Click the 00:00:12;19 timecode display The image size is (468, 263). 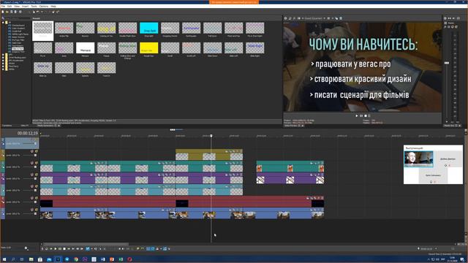point(28,133)
